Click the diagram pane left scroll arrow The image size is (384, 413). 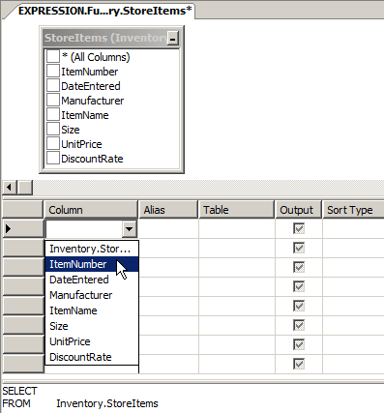[x=9, y=188]
